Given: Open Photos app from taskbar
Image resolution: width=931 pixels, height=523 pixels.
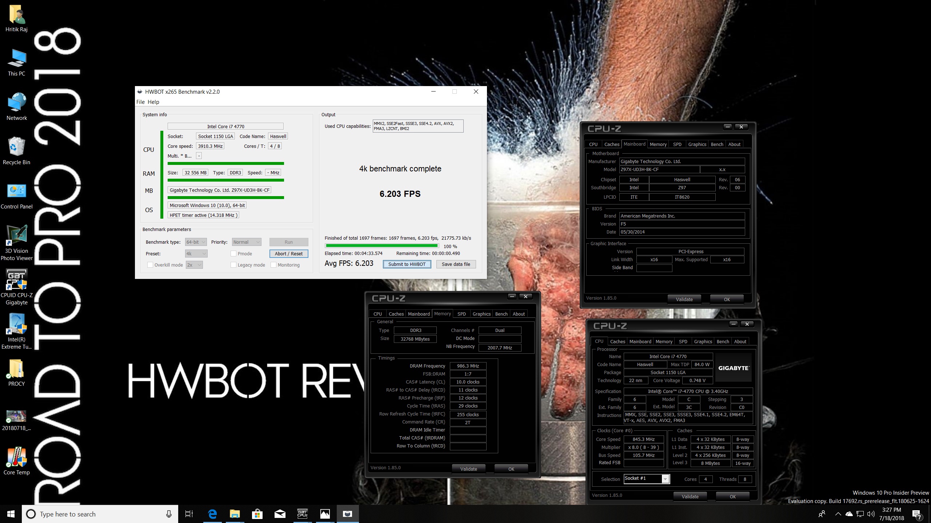Looking at the screenshot, I should (325, 514).
